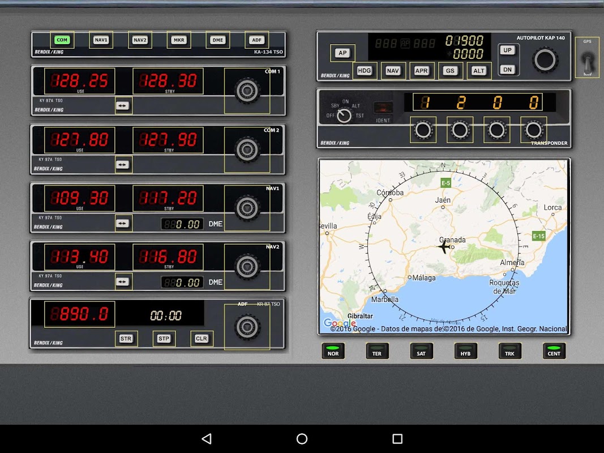Click NAV2 standby frequency 116.80
Screen dimensions: 604x453
click(168, 257)
